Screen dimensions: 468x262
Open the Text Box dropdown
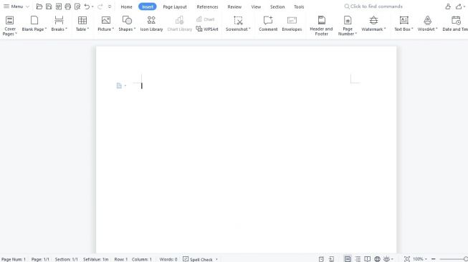[403, 24]
